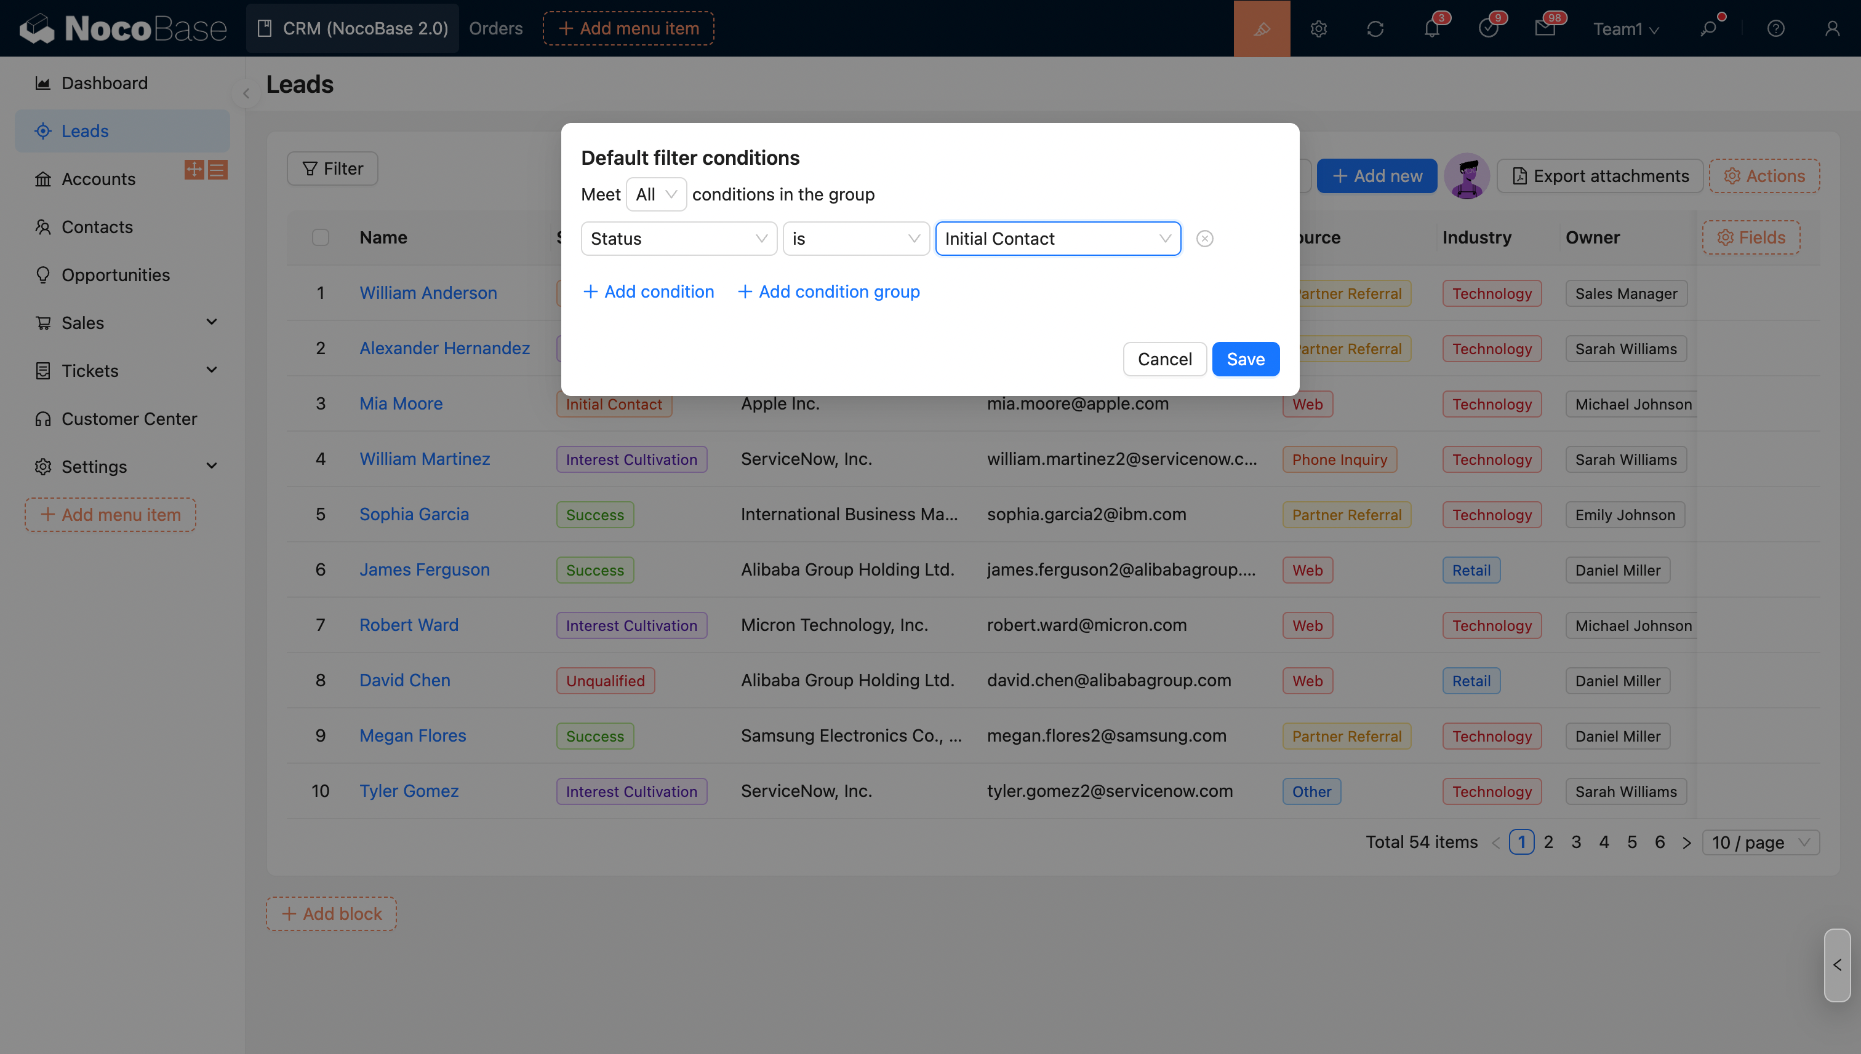This screenshot has height=1054, width=1861.
Task: Click the UI editor highlighter icon
Action: click(x=1261, y=28)
